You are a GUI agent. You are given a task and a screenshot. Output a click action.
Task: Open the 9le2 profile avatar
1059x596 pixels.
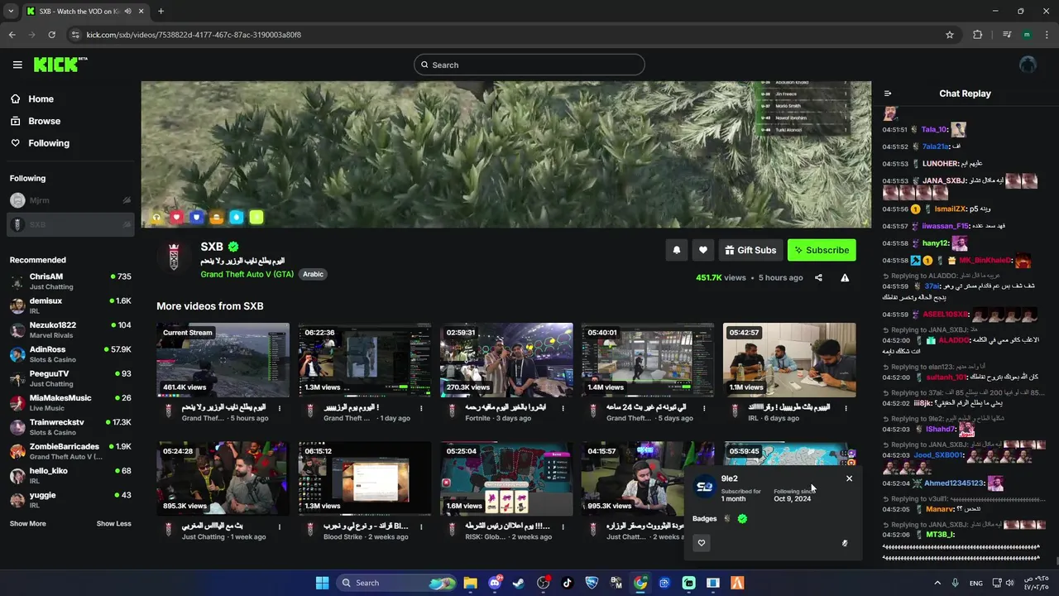pyautogui.click(x=704, y=488)
